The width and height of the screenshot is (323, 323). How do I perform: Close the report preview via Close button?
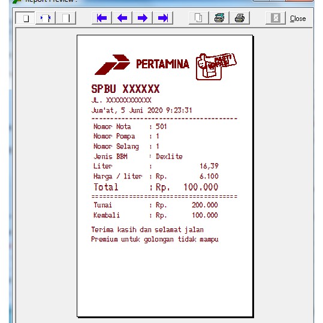[298, 19]
